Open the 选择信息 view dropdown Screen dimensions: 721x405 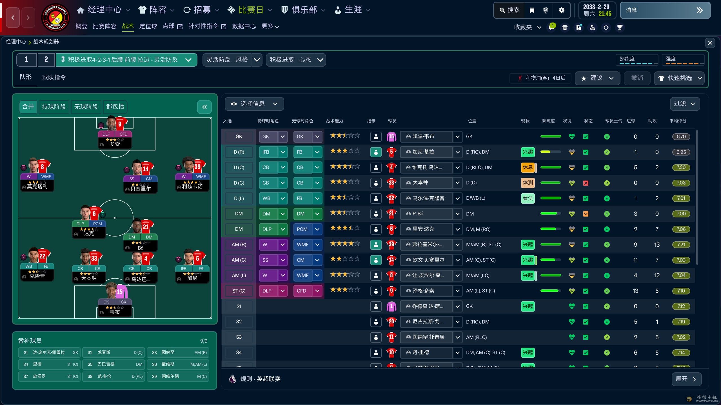[254, 104]
